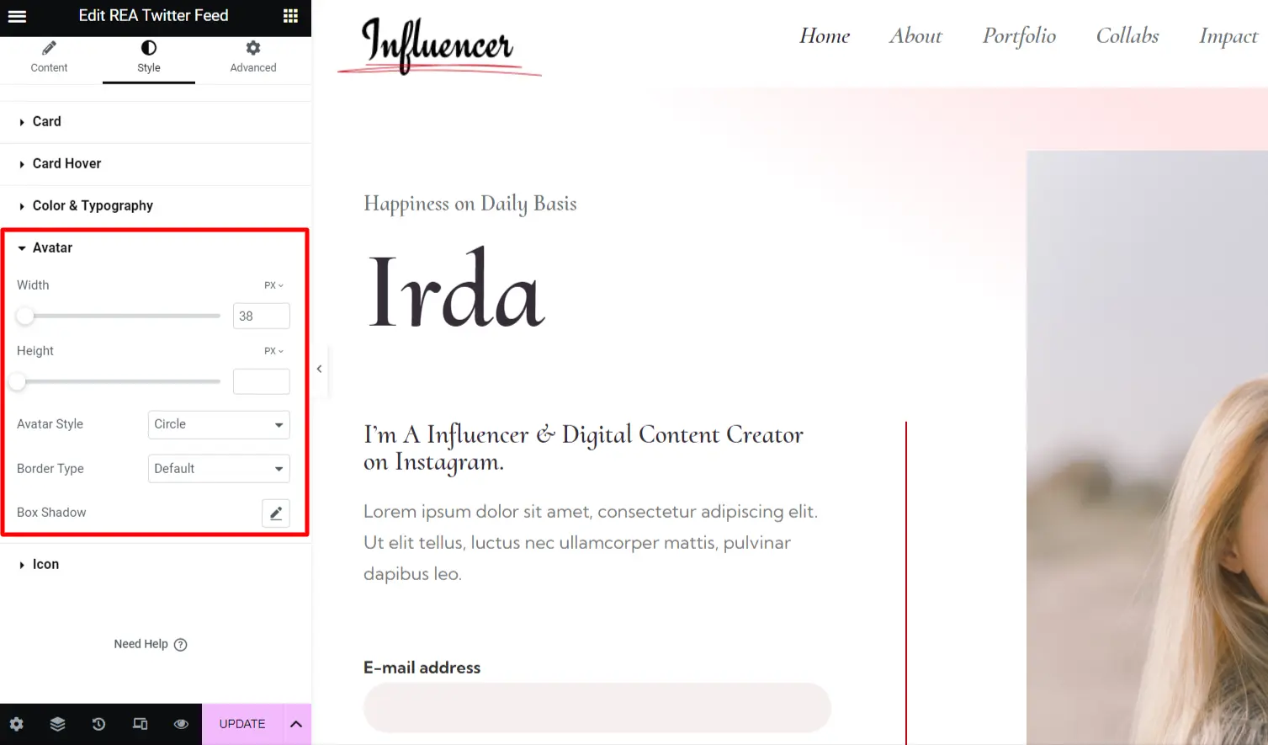Open save options arrow next to UPDATE

pyautogui.click(x=297, y=724)
